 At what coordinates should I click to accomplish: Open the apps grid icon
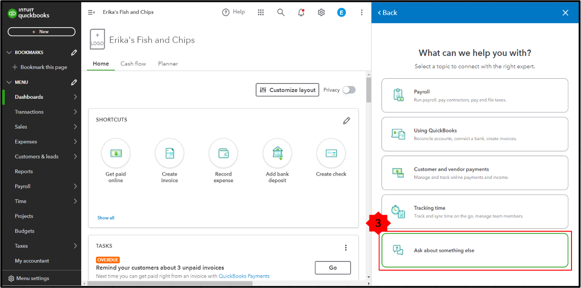click(x=261, y=12)
